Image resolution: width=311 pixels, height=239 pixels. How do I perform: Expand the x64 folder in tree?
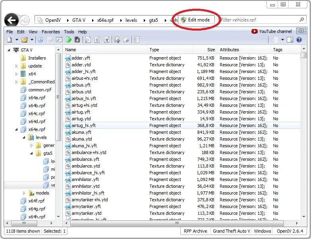tap(16, 74)
